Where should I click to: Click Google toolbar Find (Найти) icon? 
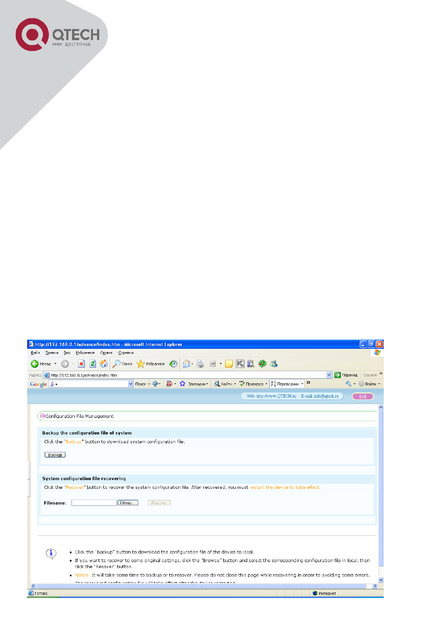point(217,383)
